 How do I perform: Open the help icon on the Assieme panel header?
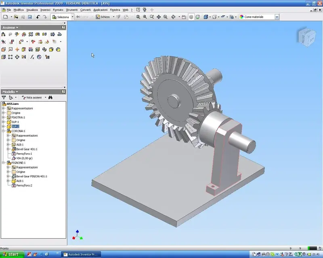[63, 27]
